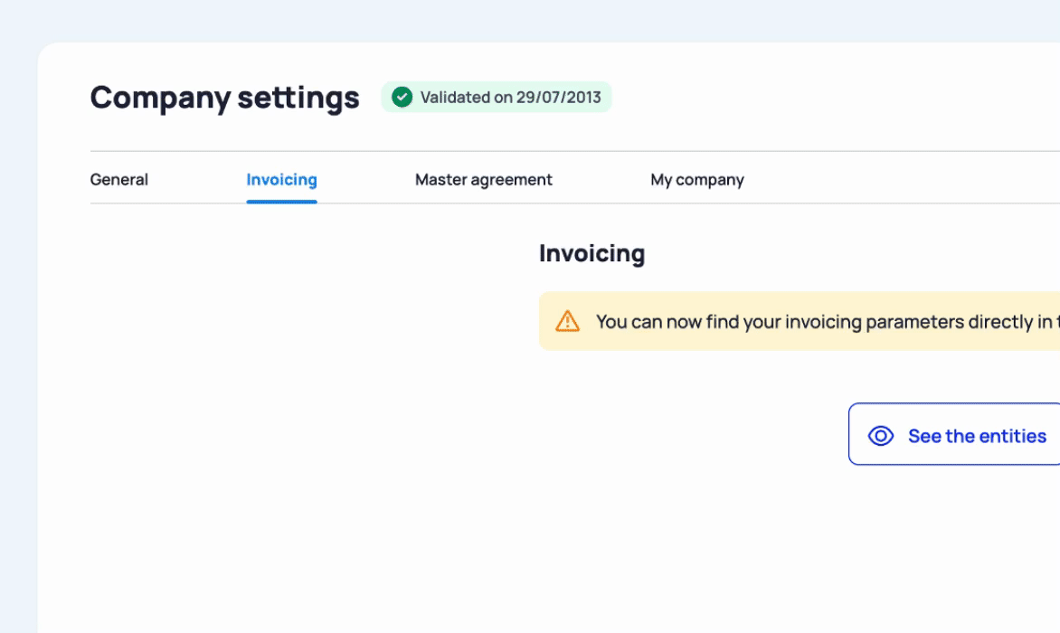The image size is (1060, 633).
Task: Click the eye icon beside See the entities
Action: pyautogui.click(x=881, y=436)
